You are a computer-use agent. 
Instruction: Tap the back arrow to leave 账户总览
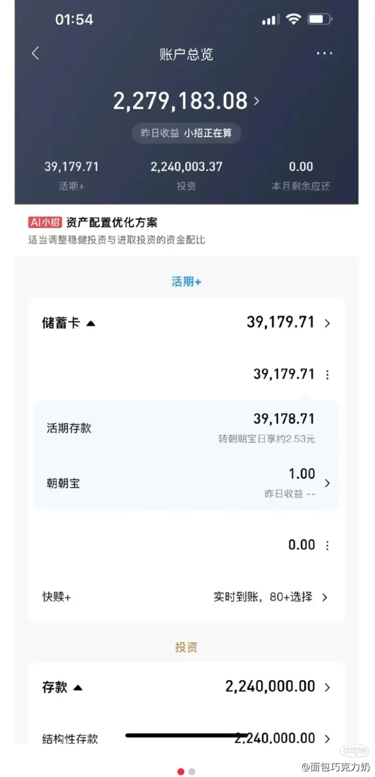coord(35,53)
